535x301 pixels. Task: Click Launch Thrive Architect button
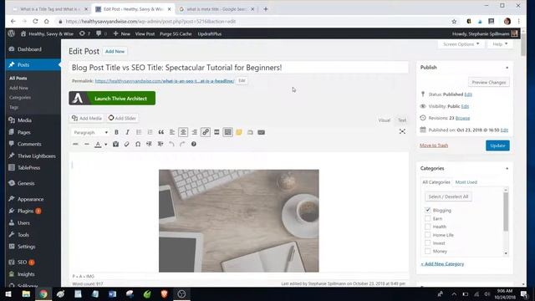(x=112, y=99)
